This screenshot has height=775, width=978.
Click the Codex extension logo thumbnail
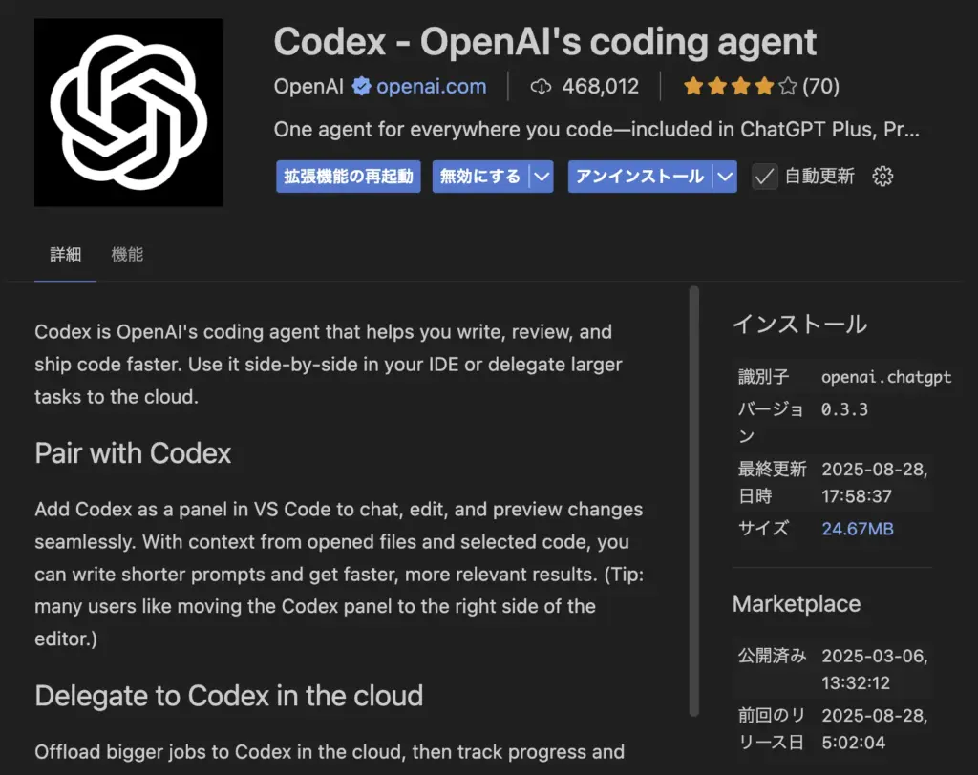129,113
